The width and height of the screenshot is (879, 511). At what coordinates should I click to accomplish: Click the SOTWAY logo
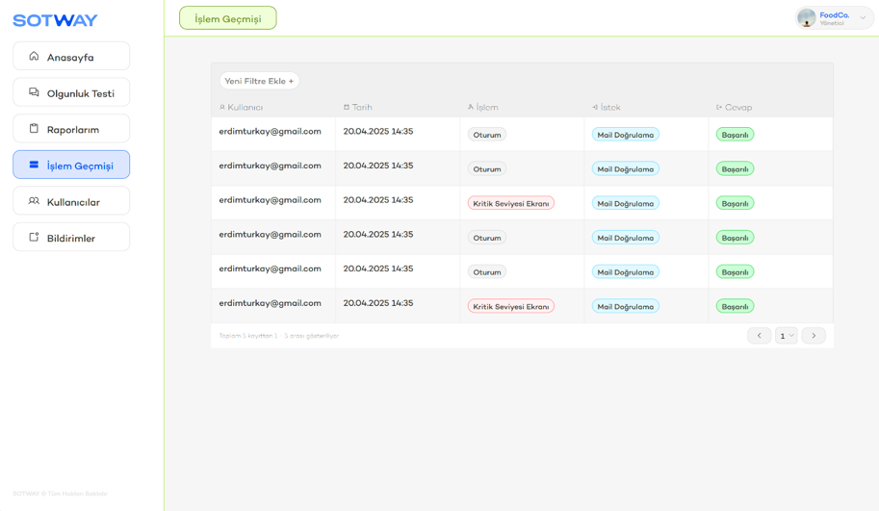pyautogui.click(x=55, y=20)
